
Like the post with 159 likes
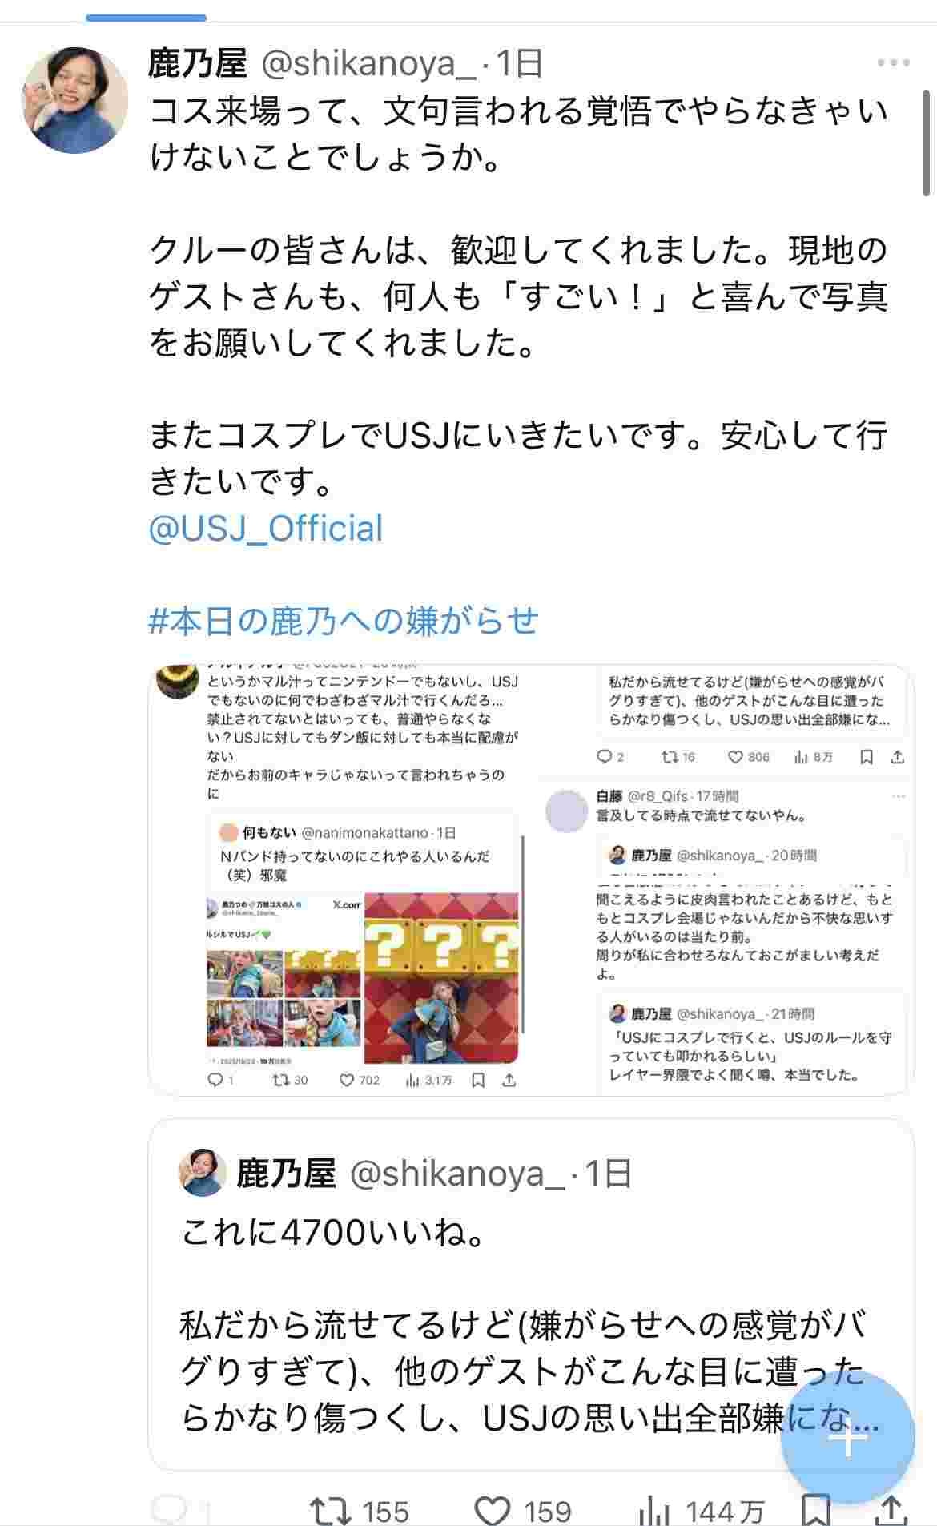tap(524, 1512)
